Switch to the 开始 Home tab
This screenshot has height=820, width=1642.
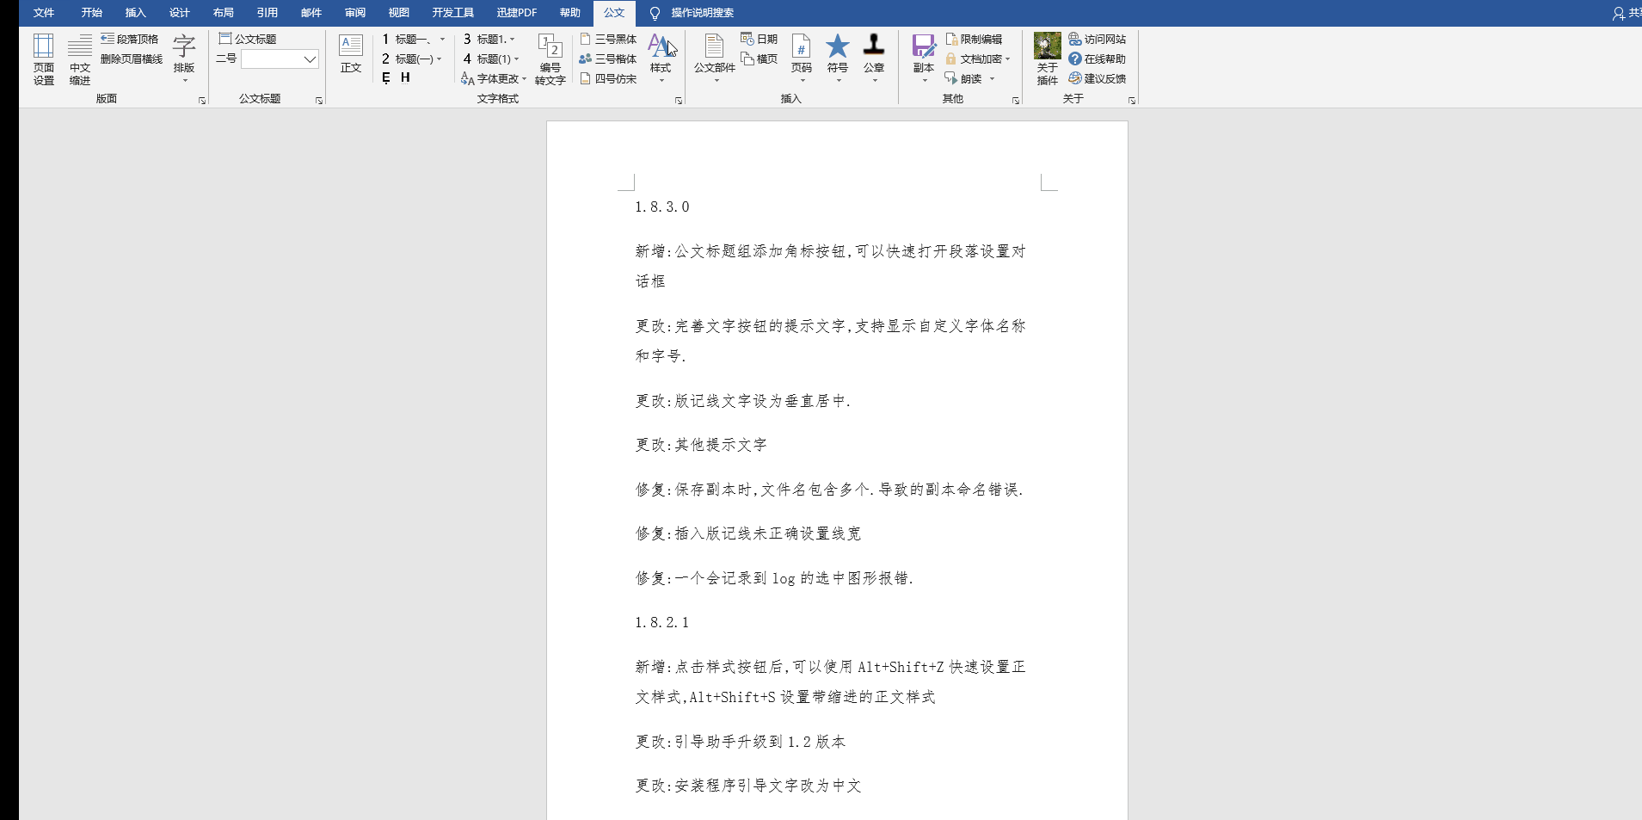92,13
